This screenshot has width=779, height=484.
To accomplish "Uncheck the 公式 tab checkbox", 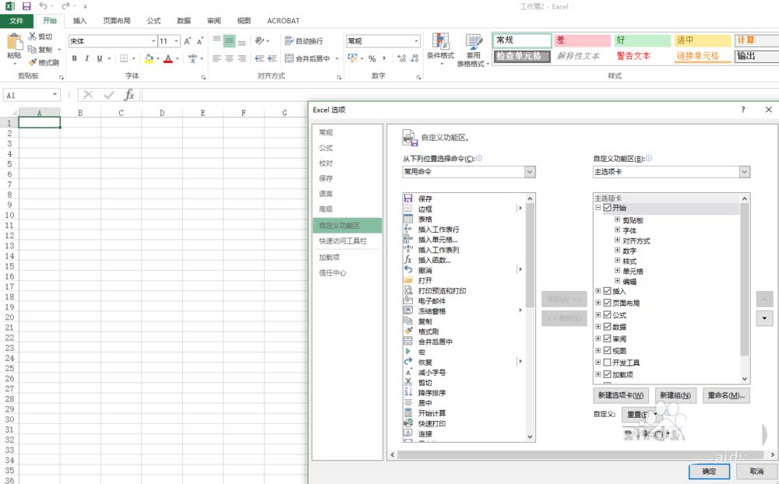I will tap(607, 314).
